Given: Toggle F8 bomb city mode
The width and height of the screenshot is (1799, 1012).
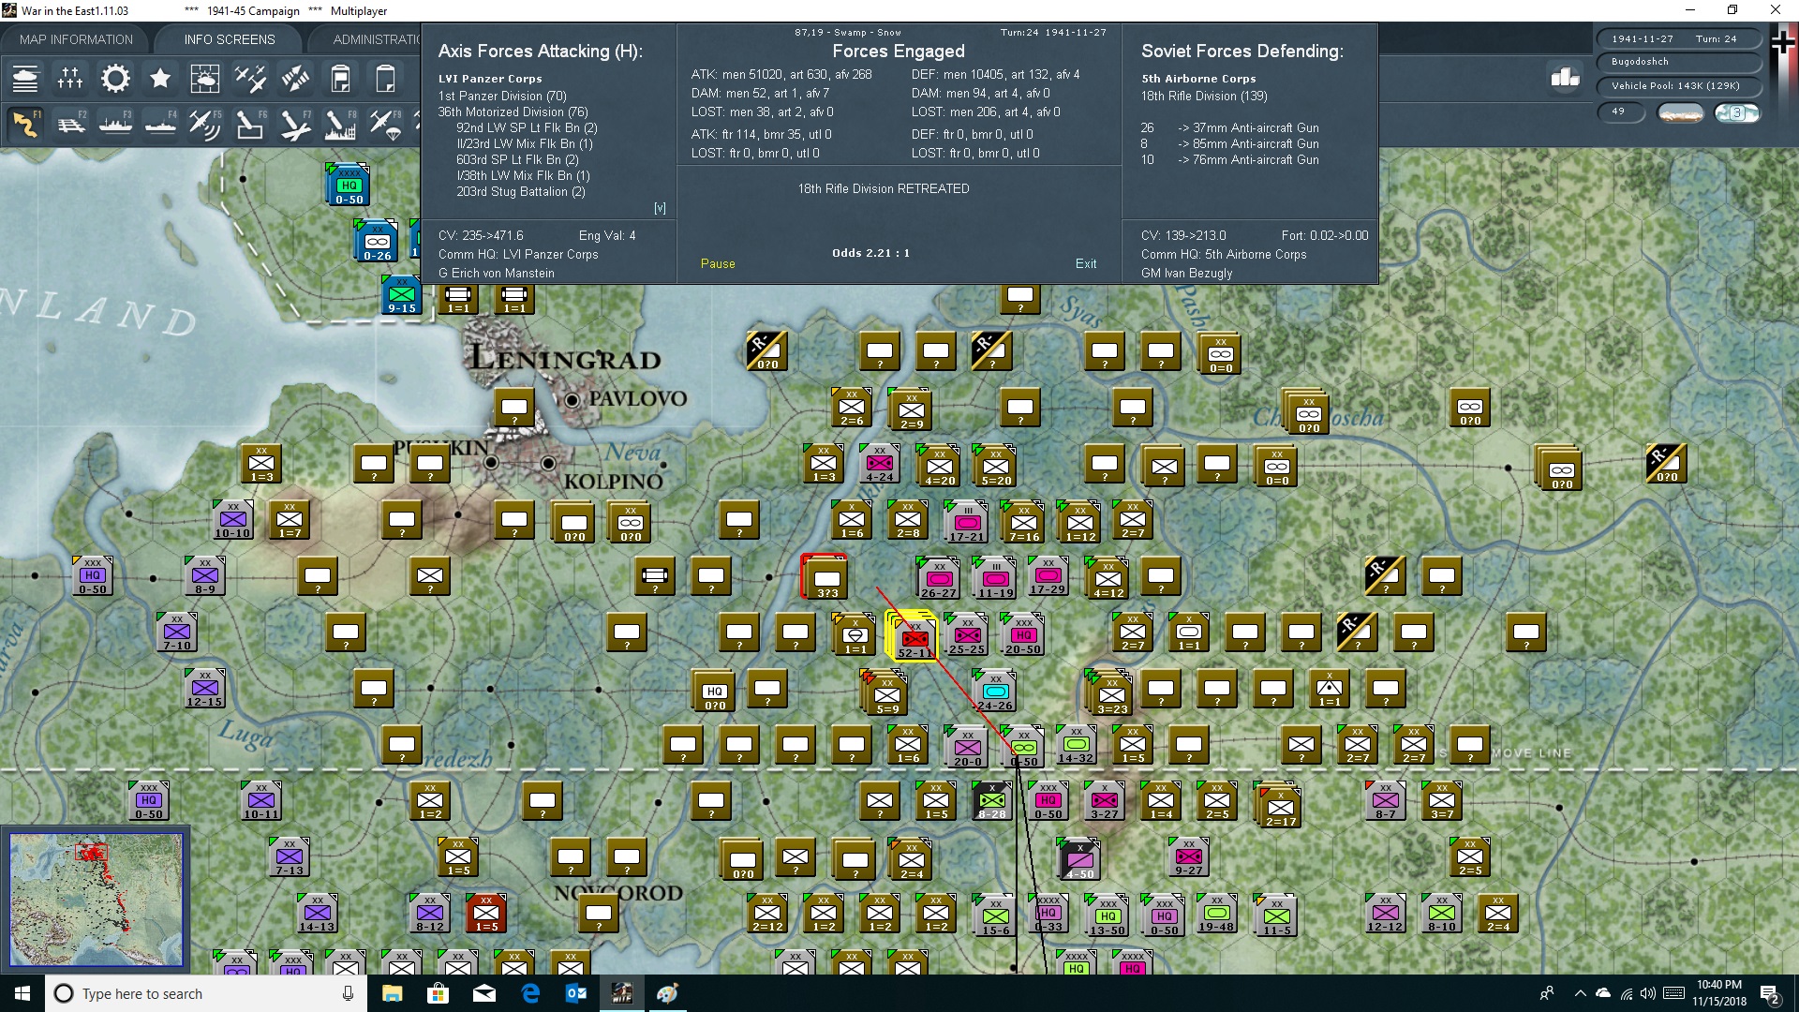Looking at the screenshot, I should tap(340, 124).
